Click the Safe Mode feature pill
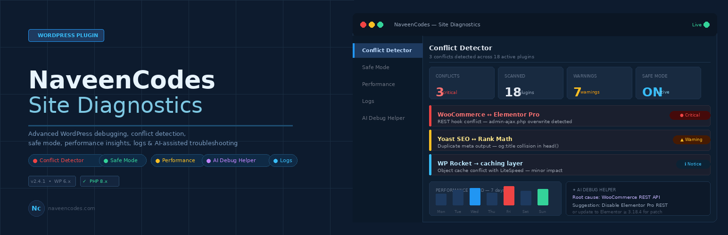 (123, 160)
